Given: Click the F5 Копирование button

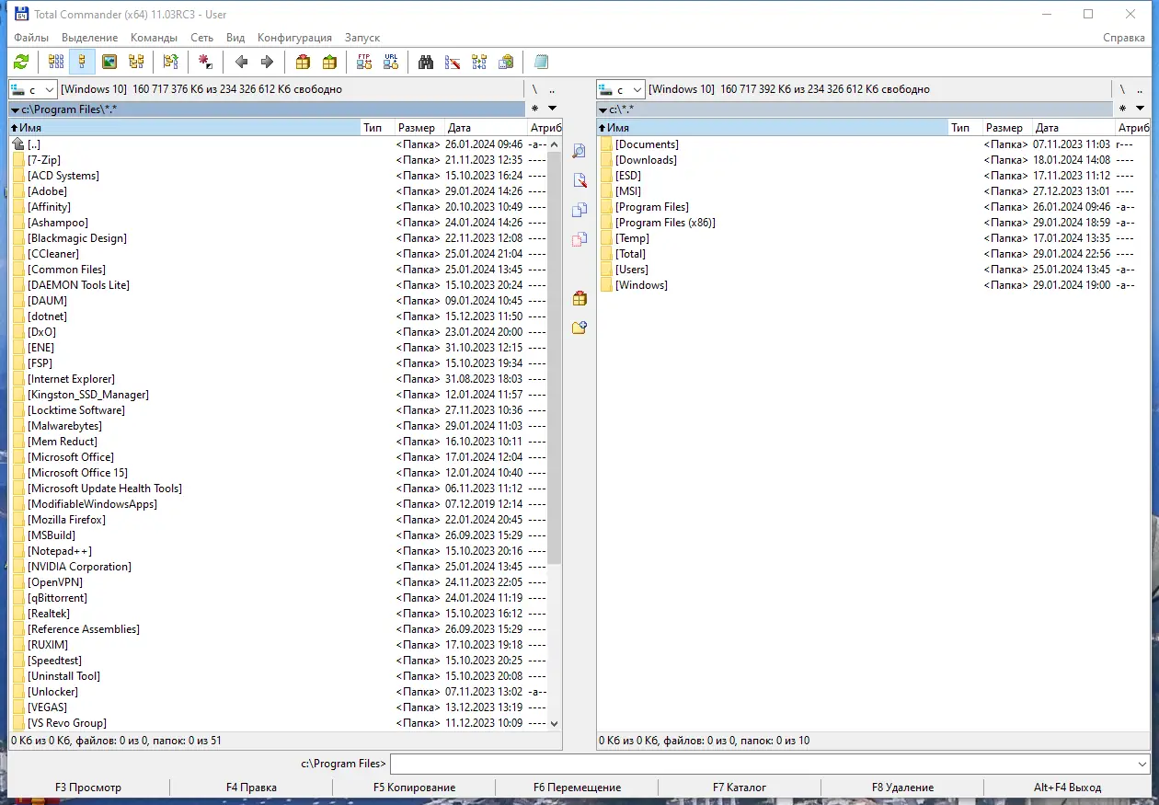Looking at the screenshot, I should [414, 788].
